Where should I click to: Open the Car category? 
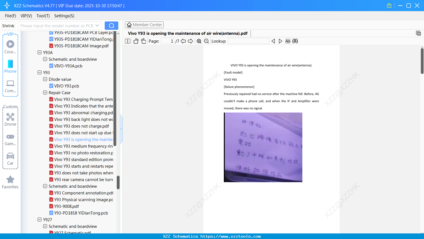click(10, 158)
